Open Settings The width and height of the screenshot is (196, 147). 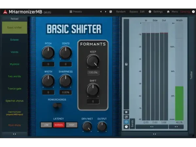pos(158,12)
